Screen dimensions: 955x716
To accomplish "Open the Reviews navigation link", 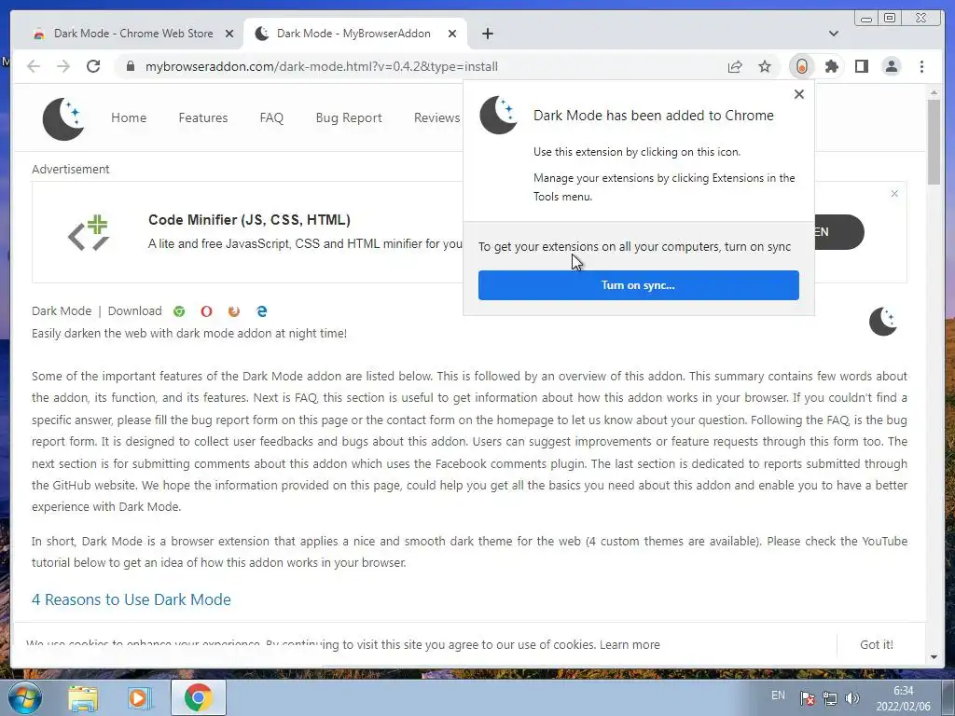I will [x=436, y=118].
